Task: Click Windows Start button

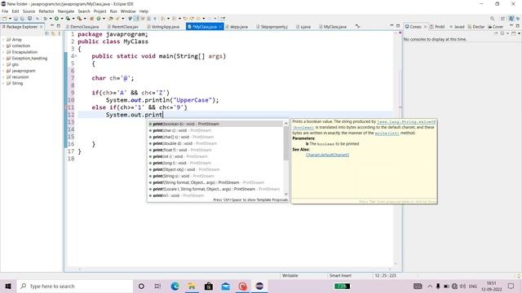Action: pyautogui.click(x=8, y=286)
